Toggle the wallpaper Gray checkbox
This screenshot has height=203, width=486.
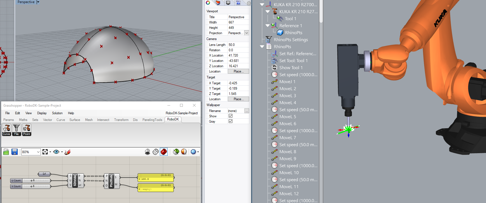point(230,121)
